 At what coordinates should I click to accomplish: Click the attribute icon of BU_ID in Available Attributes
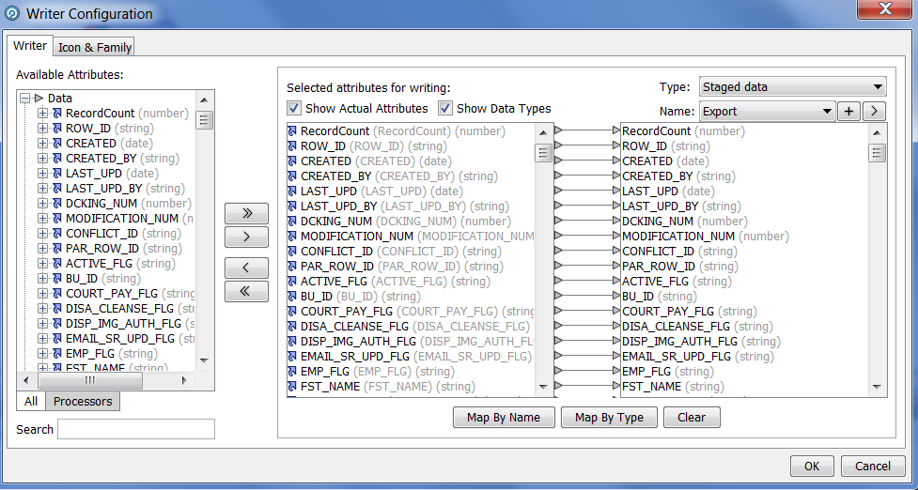[x=57, y=279]
